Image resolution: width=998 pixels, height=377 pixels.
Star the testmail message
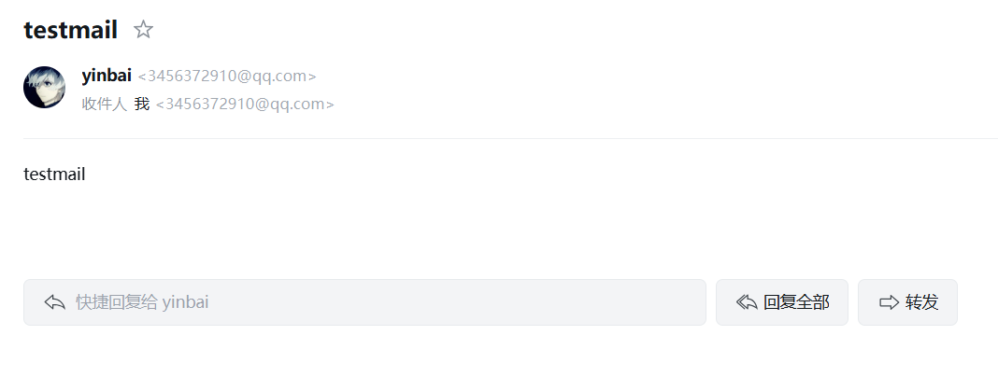(143, 29)
